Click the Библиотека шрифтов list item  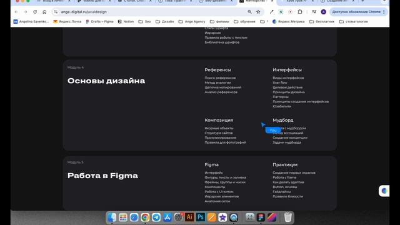click(x=222, y=42)
